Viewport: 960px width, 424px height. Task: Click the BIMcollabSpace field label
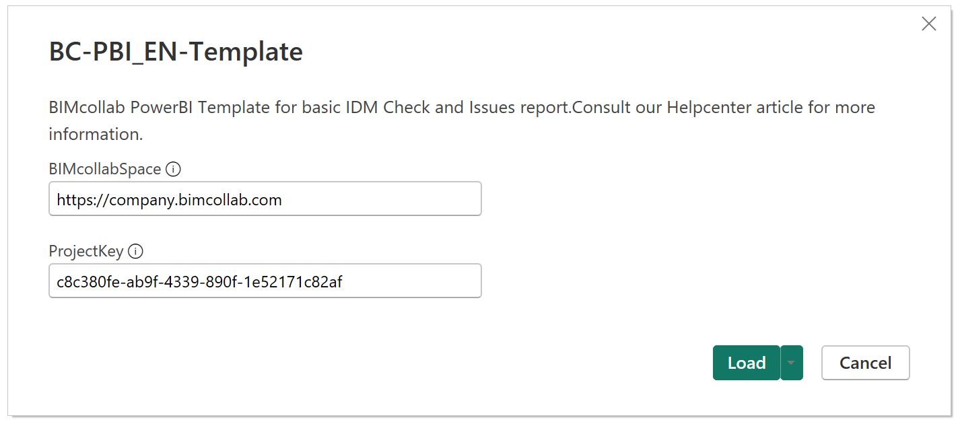coord(105,170)
